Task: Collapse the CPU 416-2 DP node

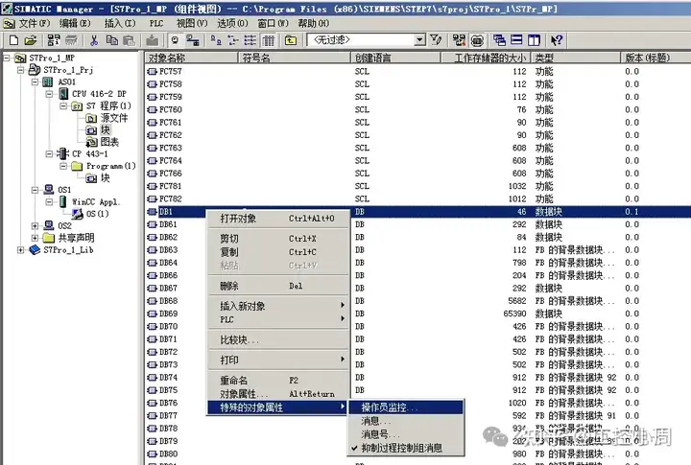Action: pyautogui.click(x=49, y=94)
